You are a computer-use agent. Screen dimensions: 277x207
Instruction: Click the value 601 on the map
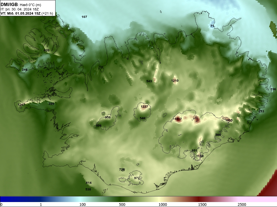(194, 150)
